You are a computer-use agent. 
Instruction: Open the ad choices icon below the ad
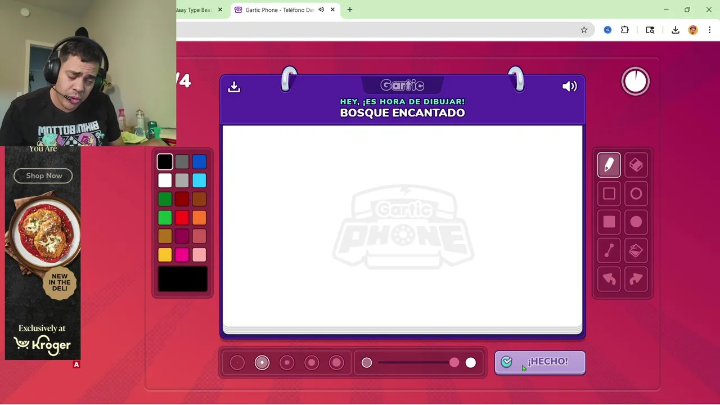click(x=76, y=364)
